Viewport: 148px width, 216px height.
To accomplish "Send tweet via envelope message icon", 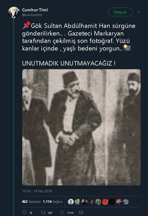I will pos(81,213).
